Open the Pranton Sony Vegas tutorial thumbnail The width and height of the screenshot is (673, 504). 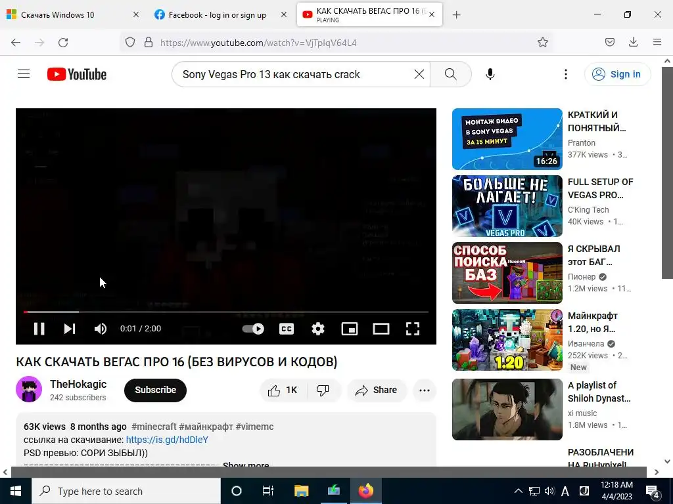pyautogui.click(x=507, y=139)
